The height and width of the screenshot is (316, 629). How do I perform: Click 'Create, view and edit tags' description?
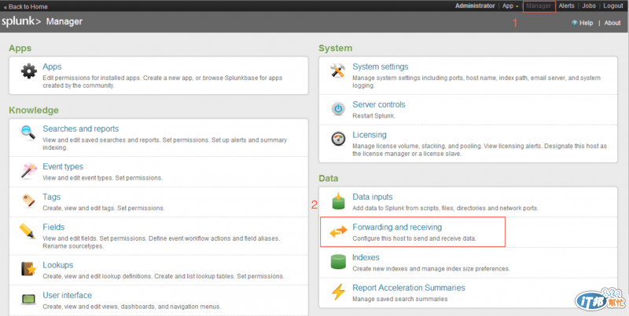[104, 209]
